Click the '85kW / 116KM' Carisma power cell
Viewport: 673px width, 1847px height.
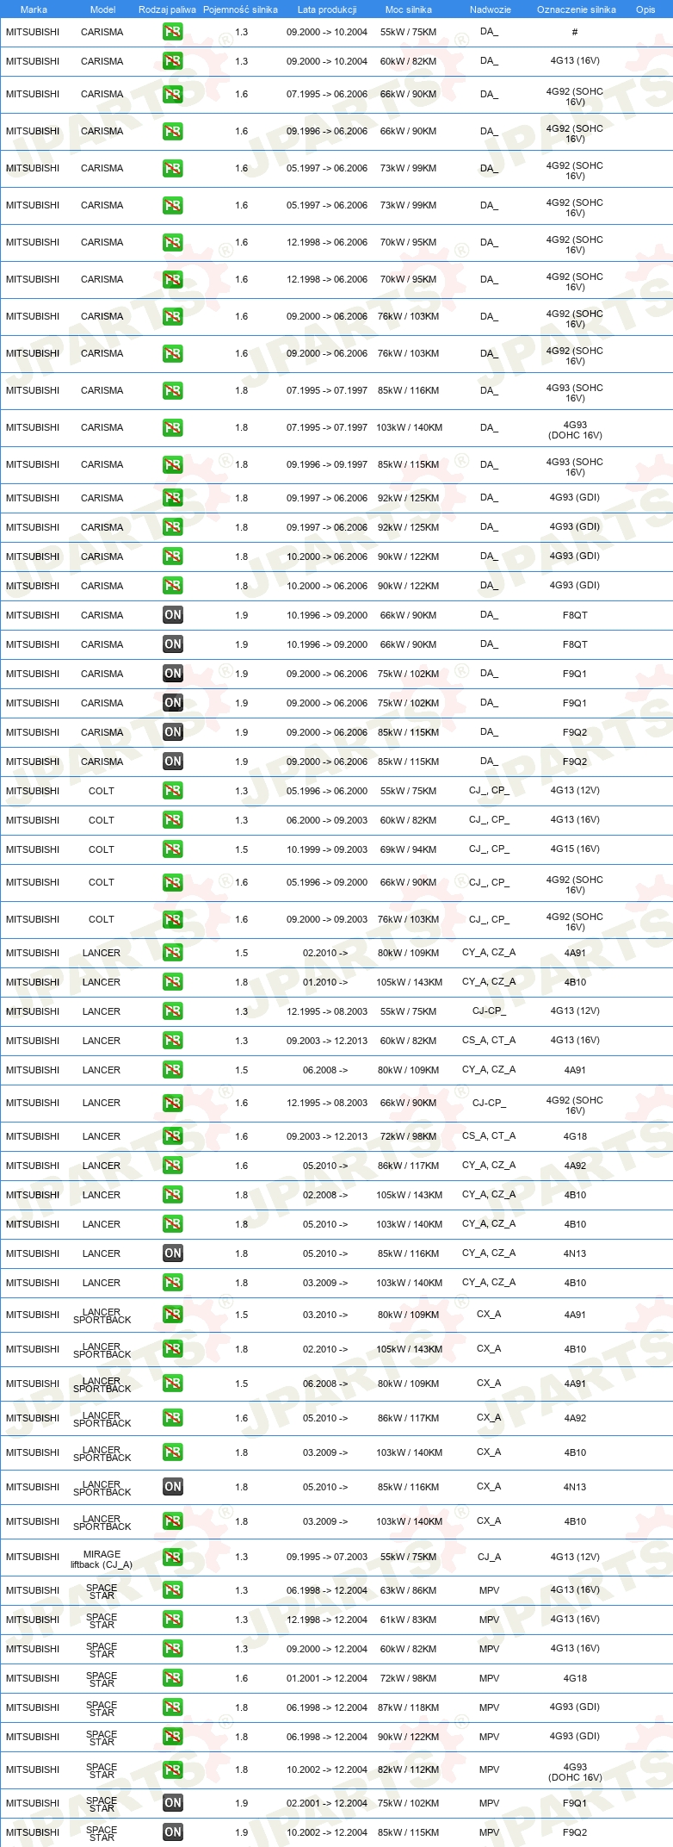[x=408, y=390]
